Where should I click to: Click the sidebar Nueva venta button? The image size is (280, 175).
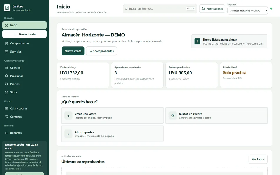24,34
